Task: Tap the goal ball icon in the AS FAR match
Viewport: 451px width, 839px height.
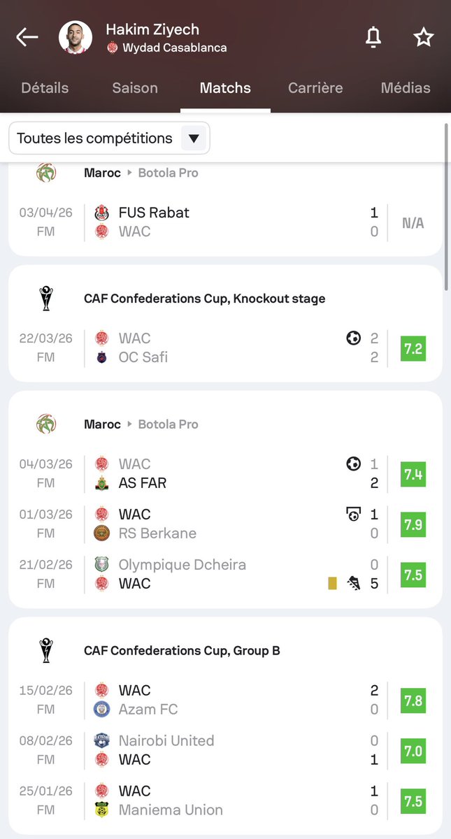Action: 353,464
